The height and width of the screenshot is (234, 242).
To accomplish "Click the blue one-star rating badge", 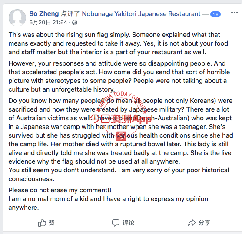I will pyautogui.click(x=215, y=14).
